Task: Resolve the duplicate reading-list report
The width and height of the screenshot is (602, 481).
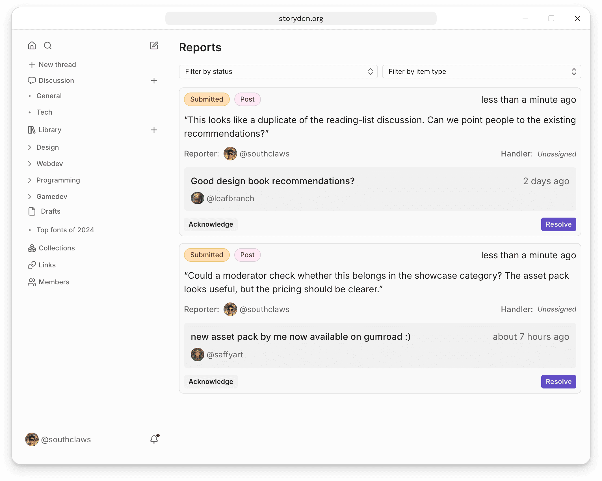Action: (x=558, y=224)
